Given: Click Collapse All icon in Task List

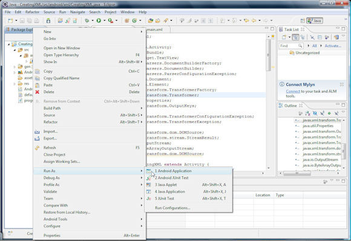Looking at the screenshot, I should (320, 37).
